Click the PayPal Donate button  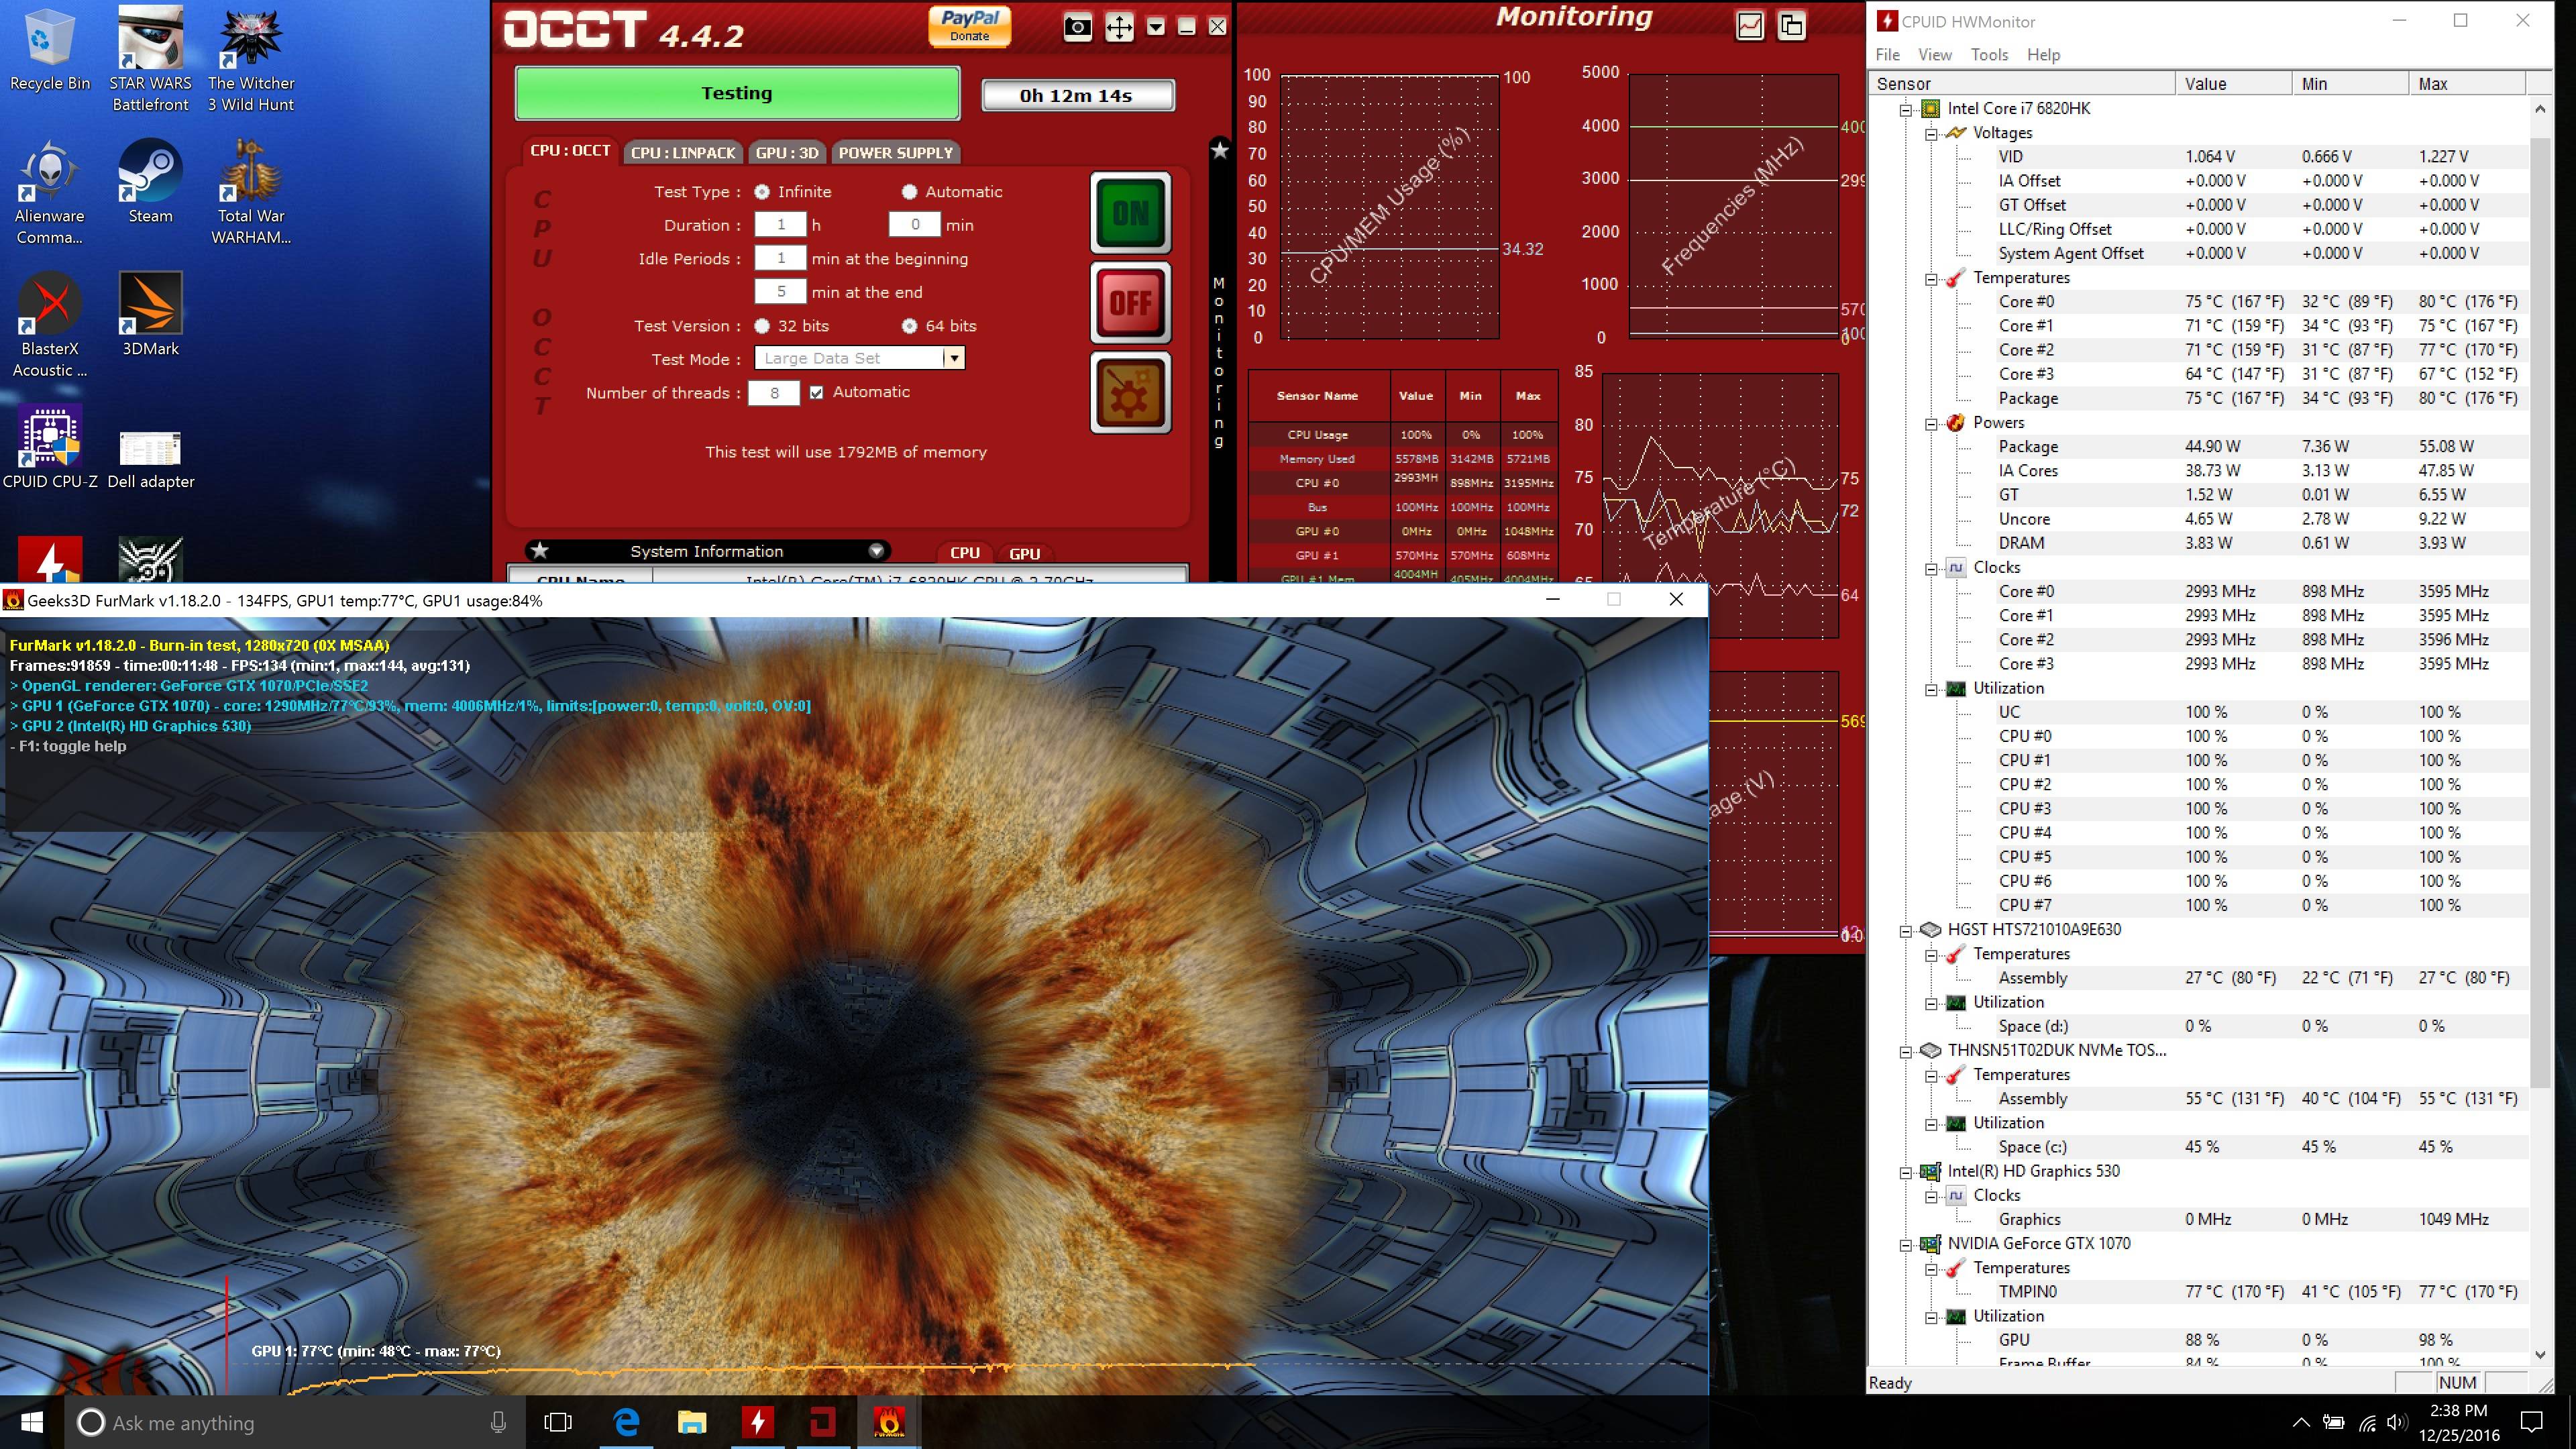tap(969, 26)
